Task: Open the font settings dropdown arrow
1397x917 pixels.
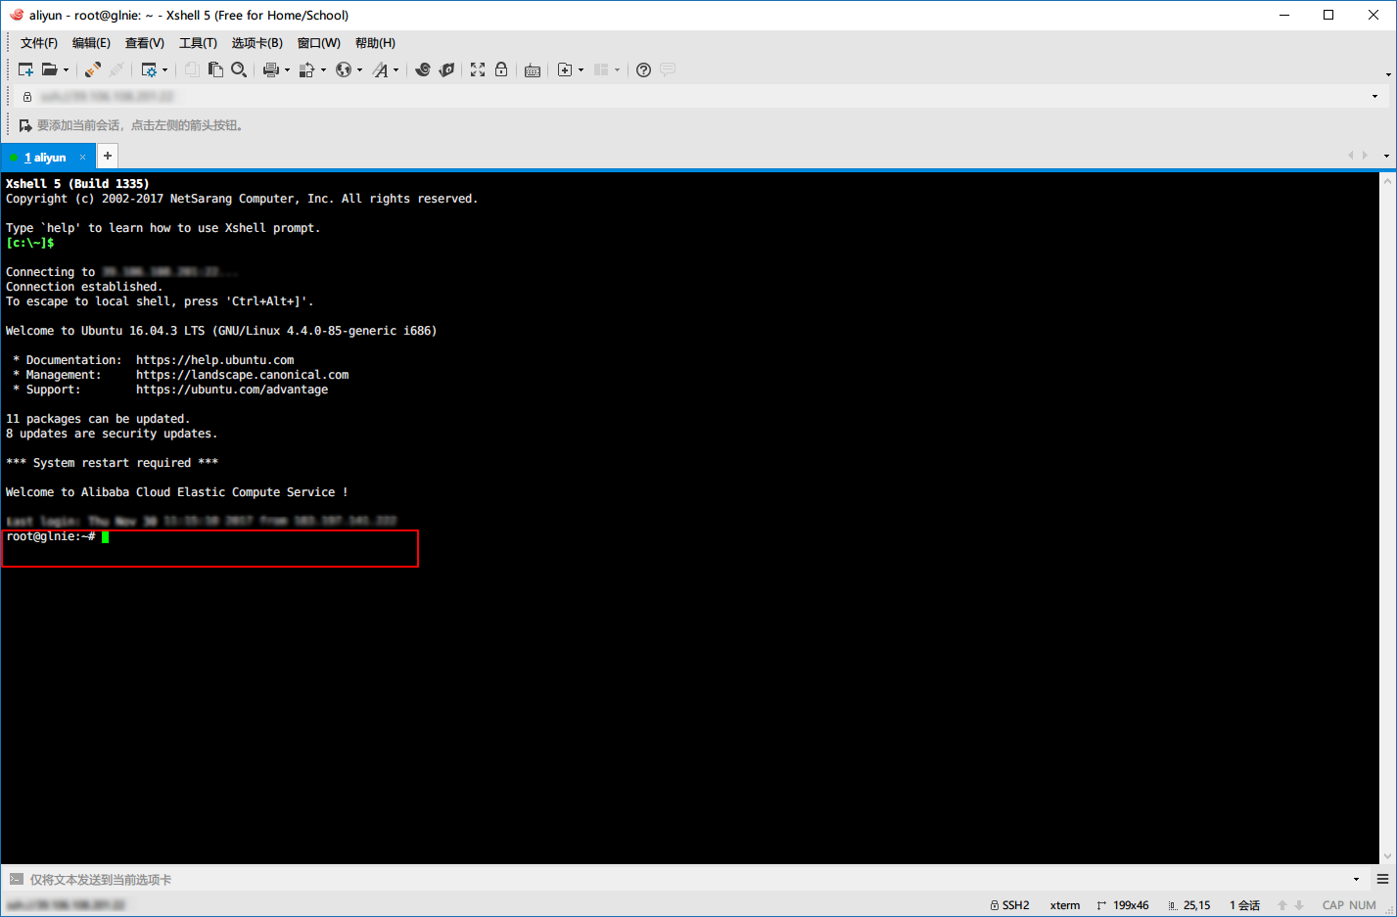Action: coord(396,70)
